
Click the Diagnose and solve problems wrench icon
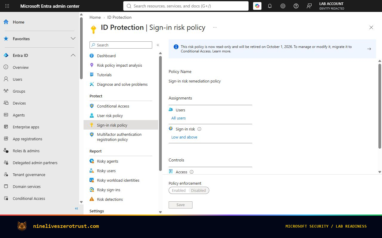pyautogui.click(x=92, y=84)
